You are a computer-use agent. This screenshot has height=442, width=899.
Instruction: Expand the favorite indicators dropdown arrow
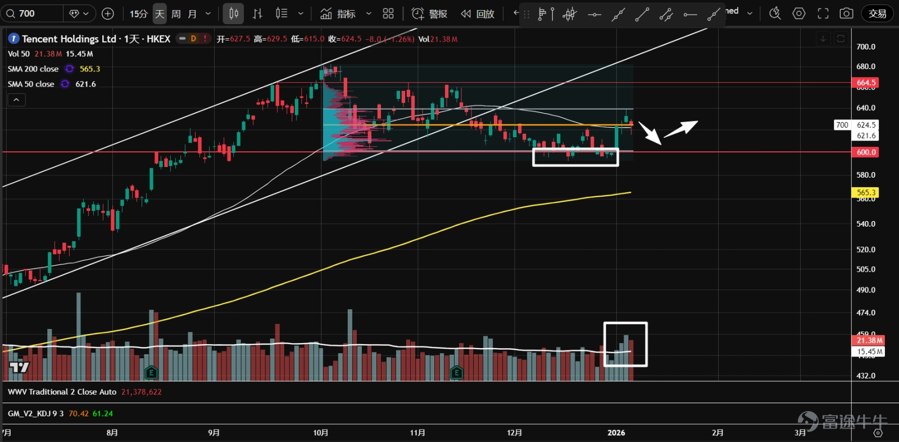369,13
